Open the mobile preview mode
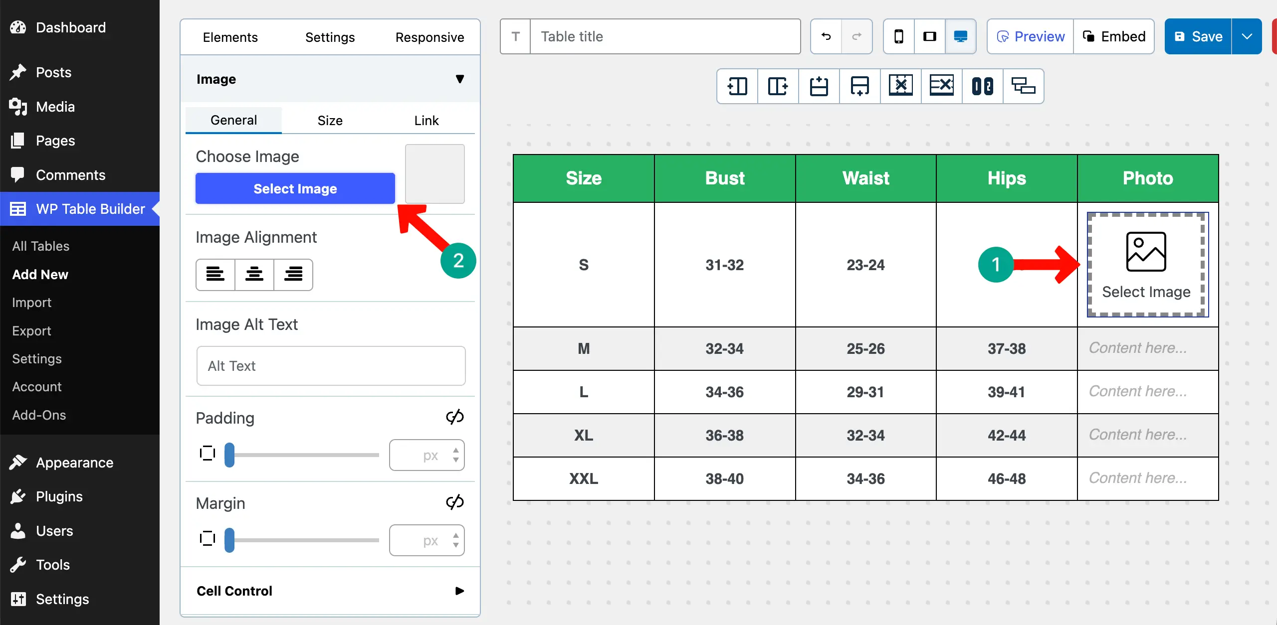 tap(898, 36)
